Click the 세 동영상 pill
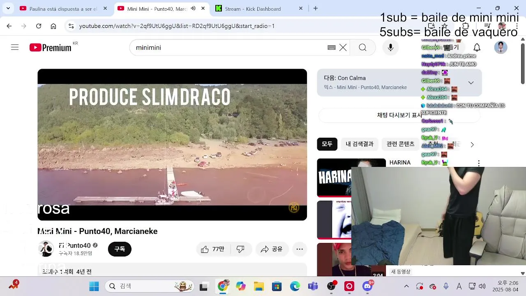 (x=401, y=272)
